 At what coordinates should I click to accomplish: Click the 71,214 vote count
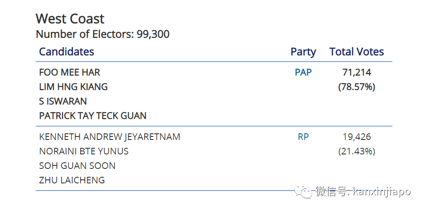356,72
